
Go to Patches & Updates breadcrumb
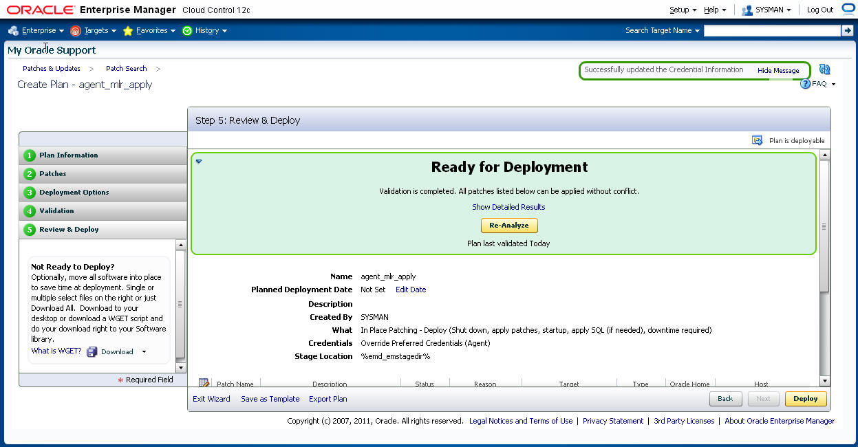52,69
